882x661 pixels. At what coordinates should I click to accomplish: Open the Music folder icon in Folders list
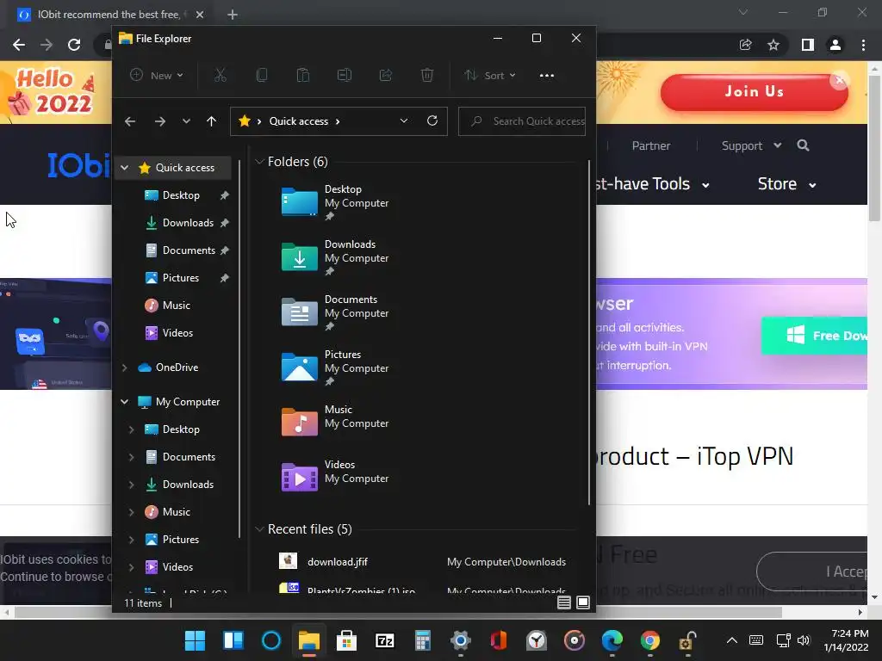point(299,423)
